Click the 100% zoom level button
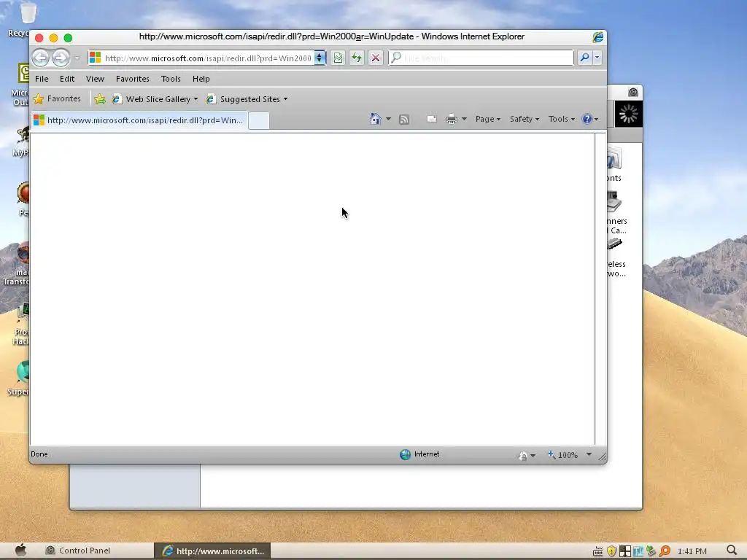Screen dimensions: 747x560 [563, 455]
